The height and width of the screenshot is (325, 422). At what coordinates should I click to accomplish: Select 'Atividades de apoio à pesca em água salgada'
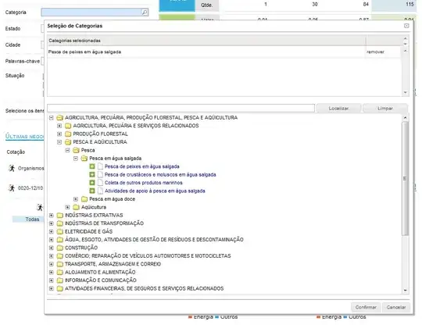tap(155, 191)
